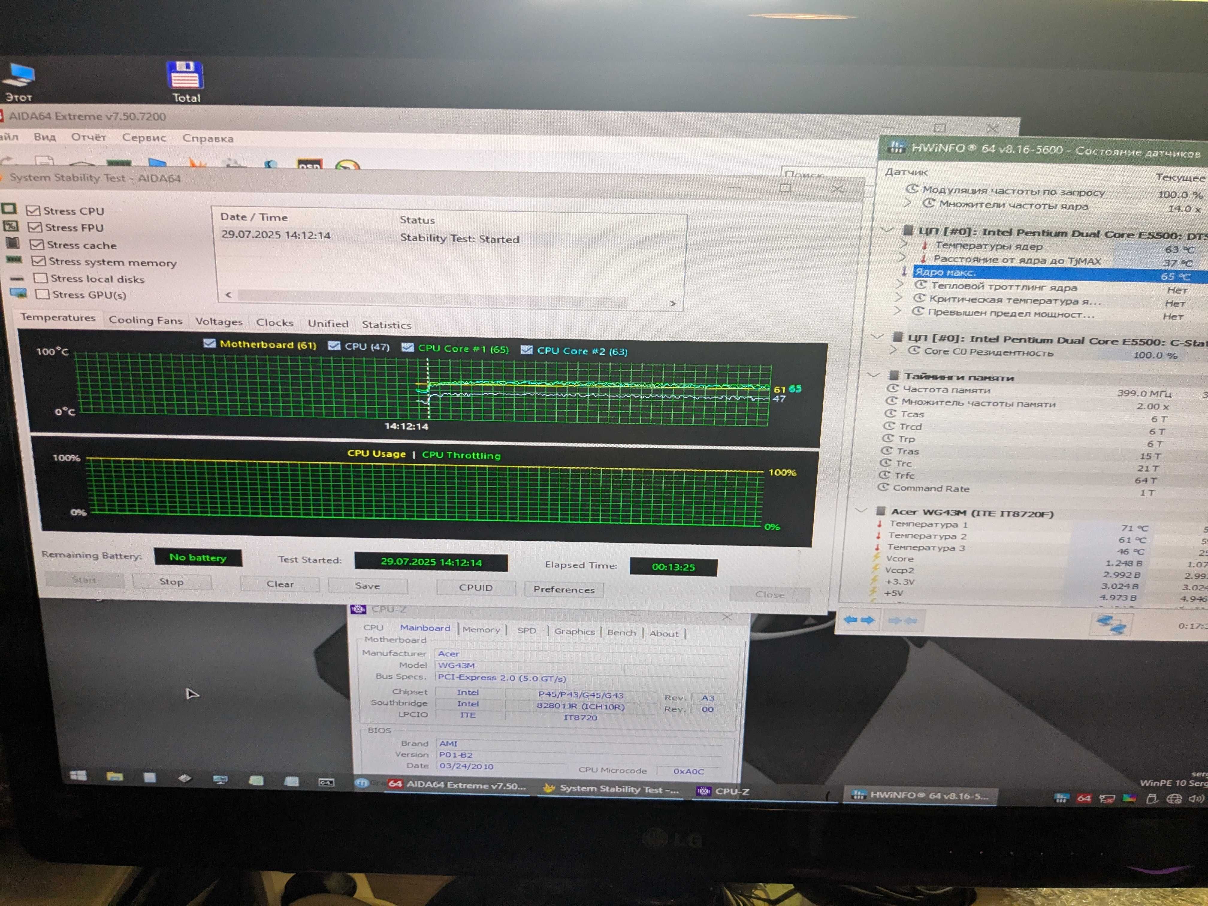This screenshot has width=1208, height=906.
Task: Click the volume icon in system tray
Action: click(1195, 798)
